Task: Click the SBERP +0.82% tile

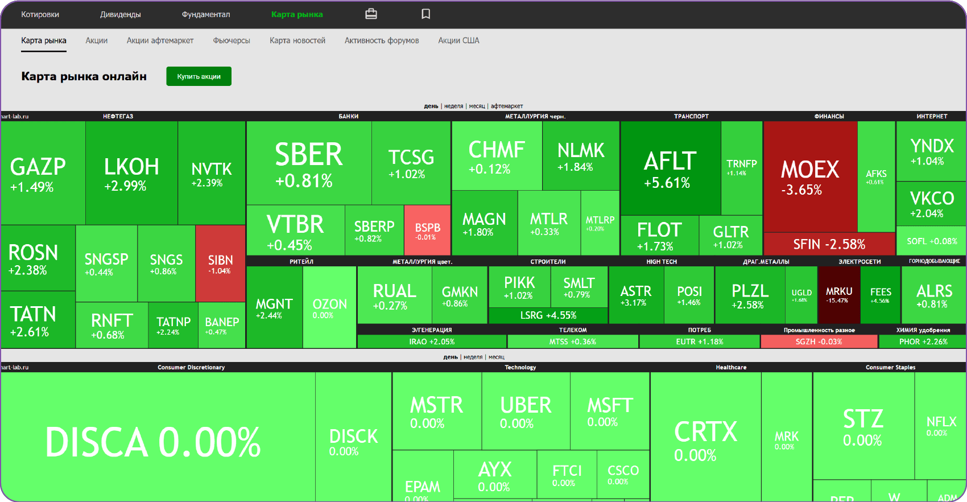Action: 374,230
